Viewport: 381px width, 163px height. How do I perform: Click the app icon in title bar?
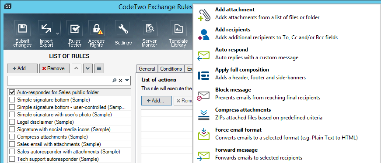(x=8, y=6)
